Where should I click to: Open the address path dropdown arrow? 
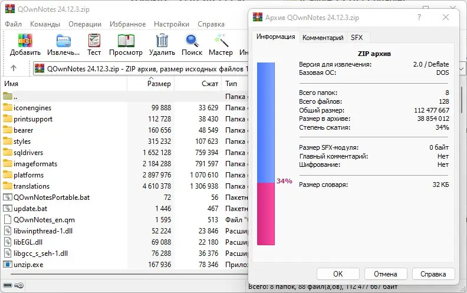tap(461, 69)
